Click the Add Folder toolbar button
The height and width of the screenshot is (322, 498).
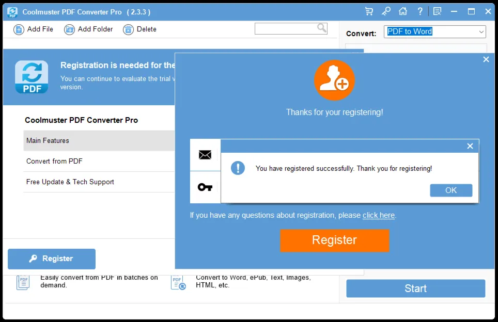click(88, 29)
